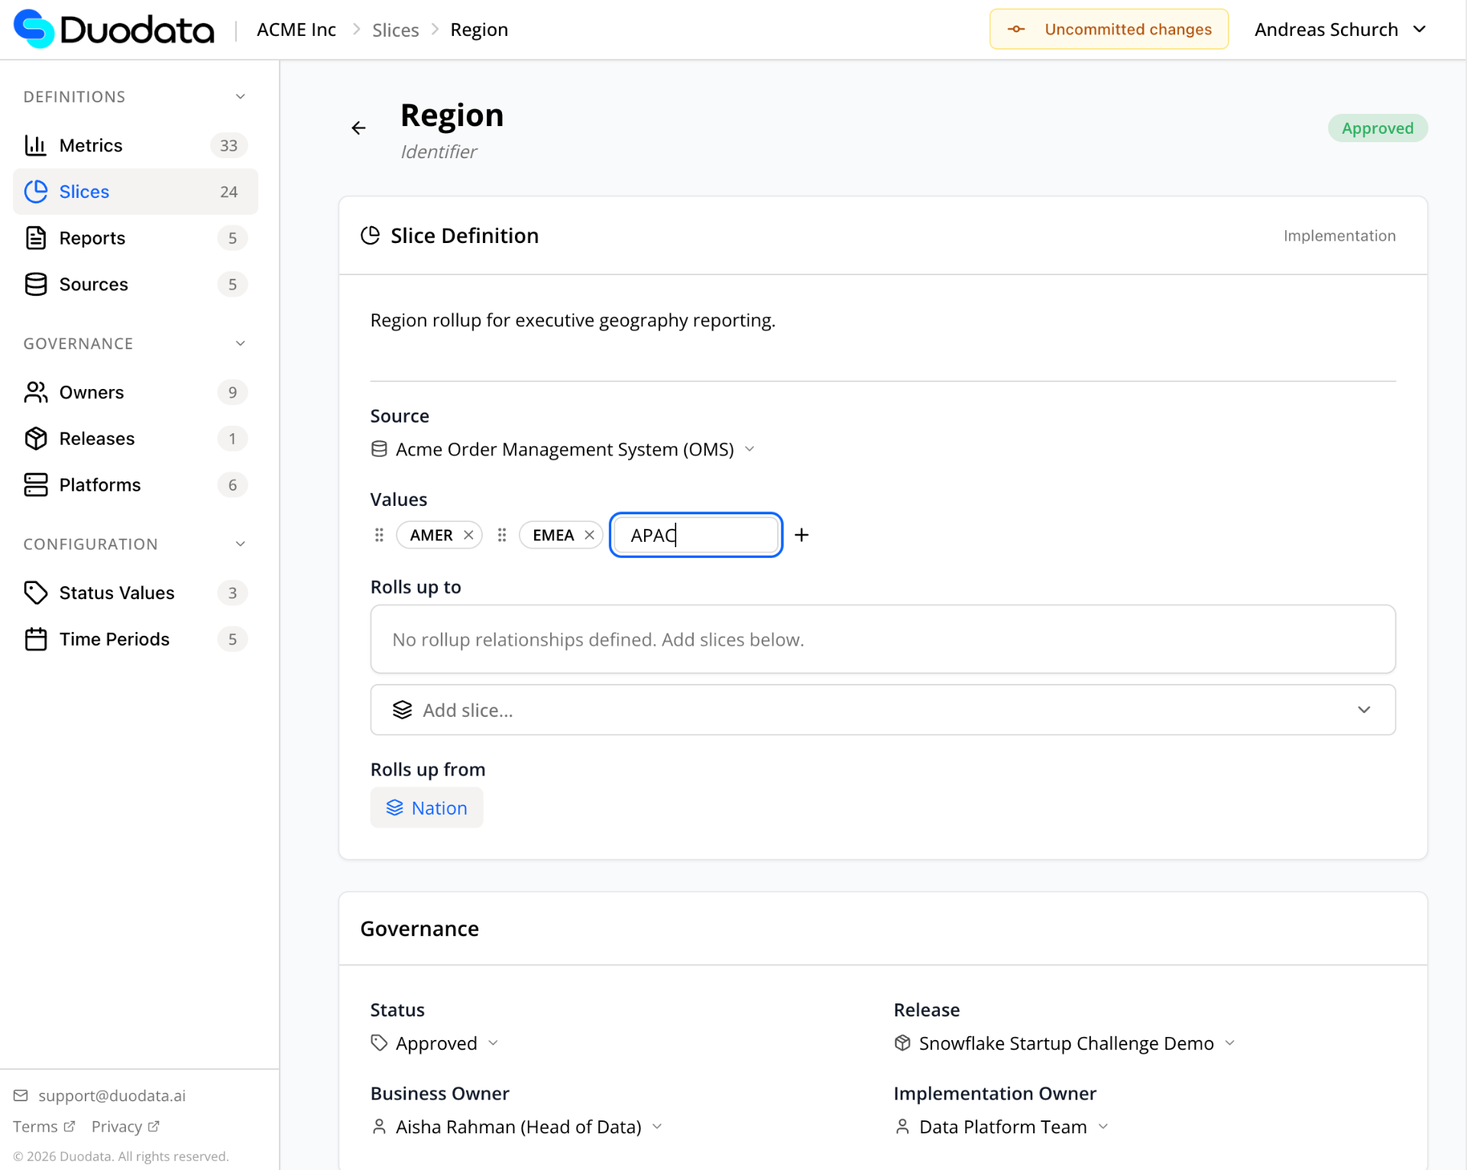Remove the EMEA value chip

coord(589,535)
